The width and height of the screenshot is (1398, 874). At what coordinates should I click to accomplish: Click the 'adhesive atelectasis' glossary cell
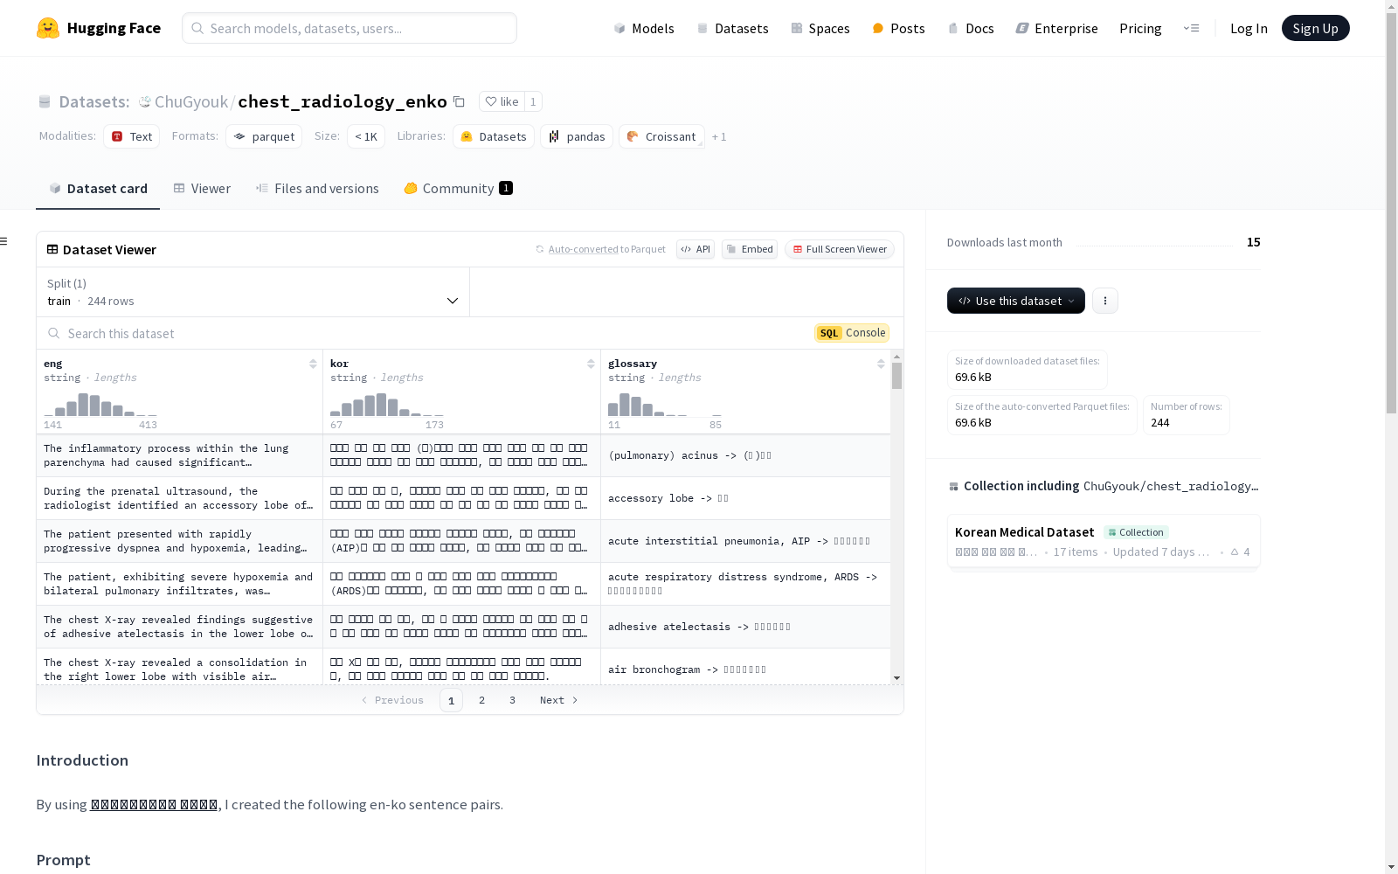pyautogui.click(x=745, y=627)
